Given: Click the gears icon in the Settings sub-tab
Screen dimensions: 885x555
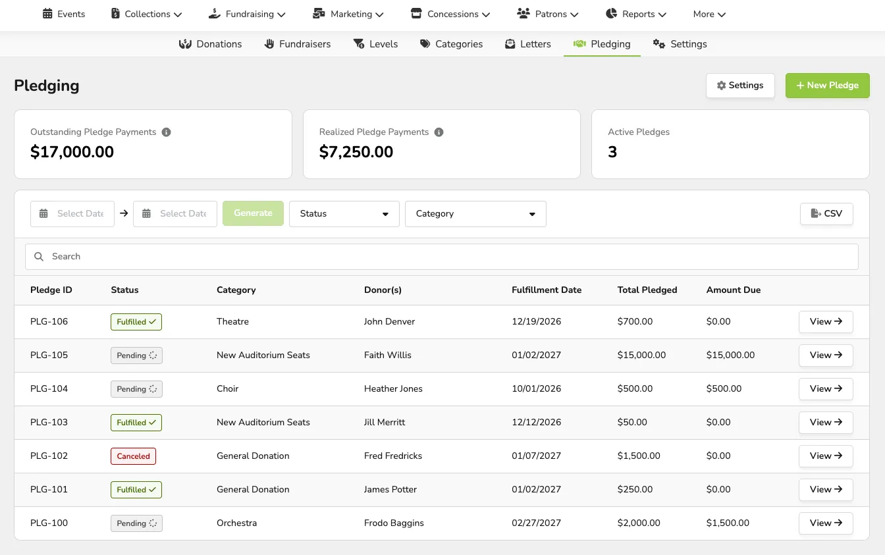Looking at the screenshot, I should (659, 44).
